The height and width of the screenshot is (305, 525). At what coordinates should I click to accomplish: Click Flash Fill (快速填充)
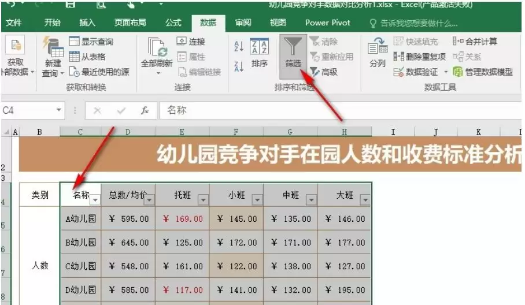click(x=416, y=42)
